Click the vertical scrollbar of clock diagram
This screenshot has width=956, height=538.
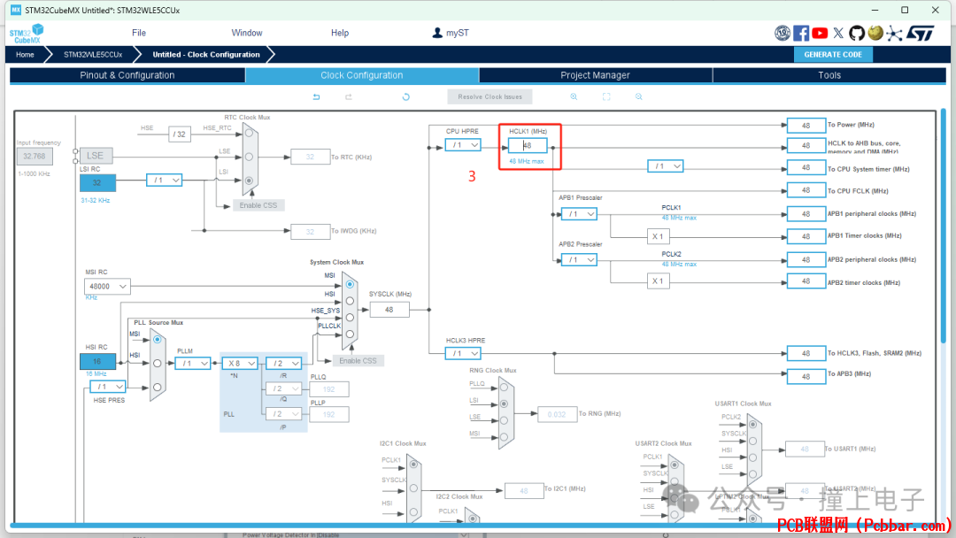click(944, 226)
